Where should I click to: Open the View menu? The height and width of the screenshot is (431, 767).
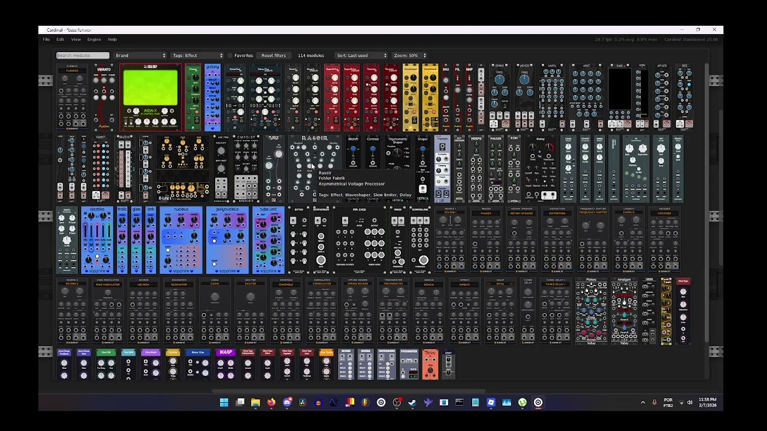[x=76, y=40]
